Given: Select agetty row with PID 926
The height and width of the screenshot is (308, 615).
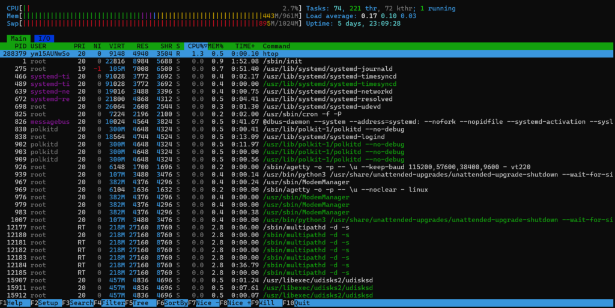Looking at the screenshot, I should (x=307, y=167).
